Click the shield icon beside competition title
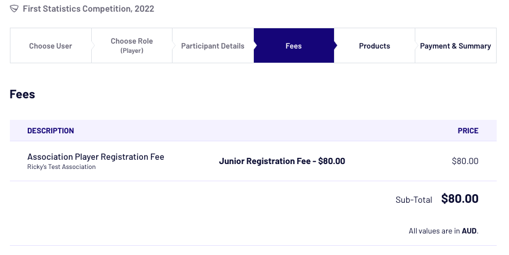Image resolution: width=509 pixels, height=255 pixels. [x=15, y=9]
